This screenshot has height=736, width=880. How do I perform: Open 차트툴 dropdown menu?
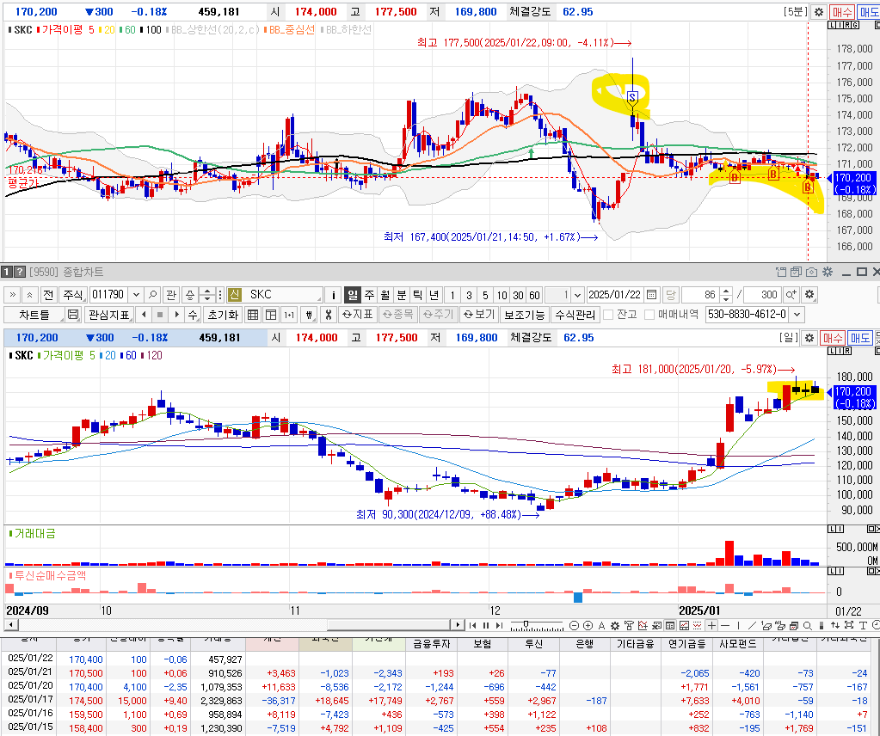click(x=34, y=315)
